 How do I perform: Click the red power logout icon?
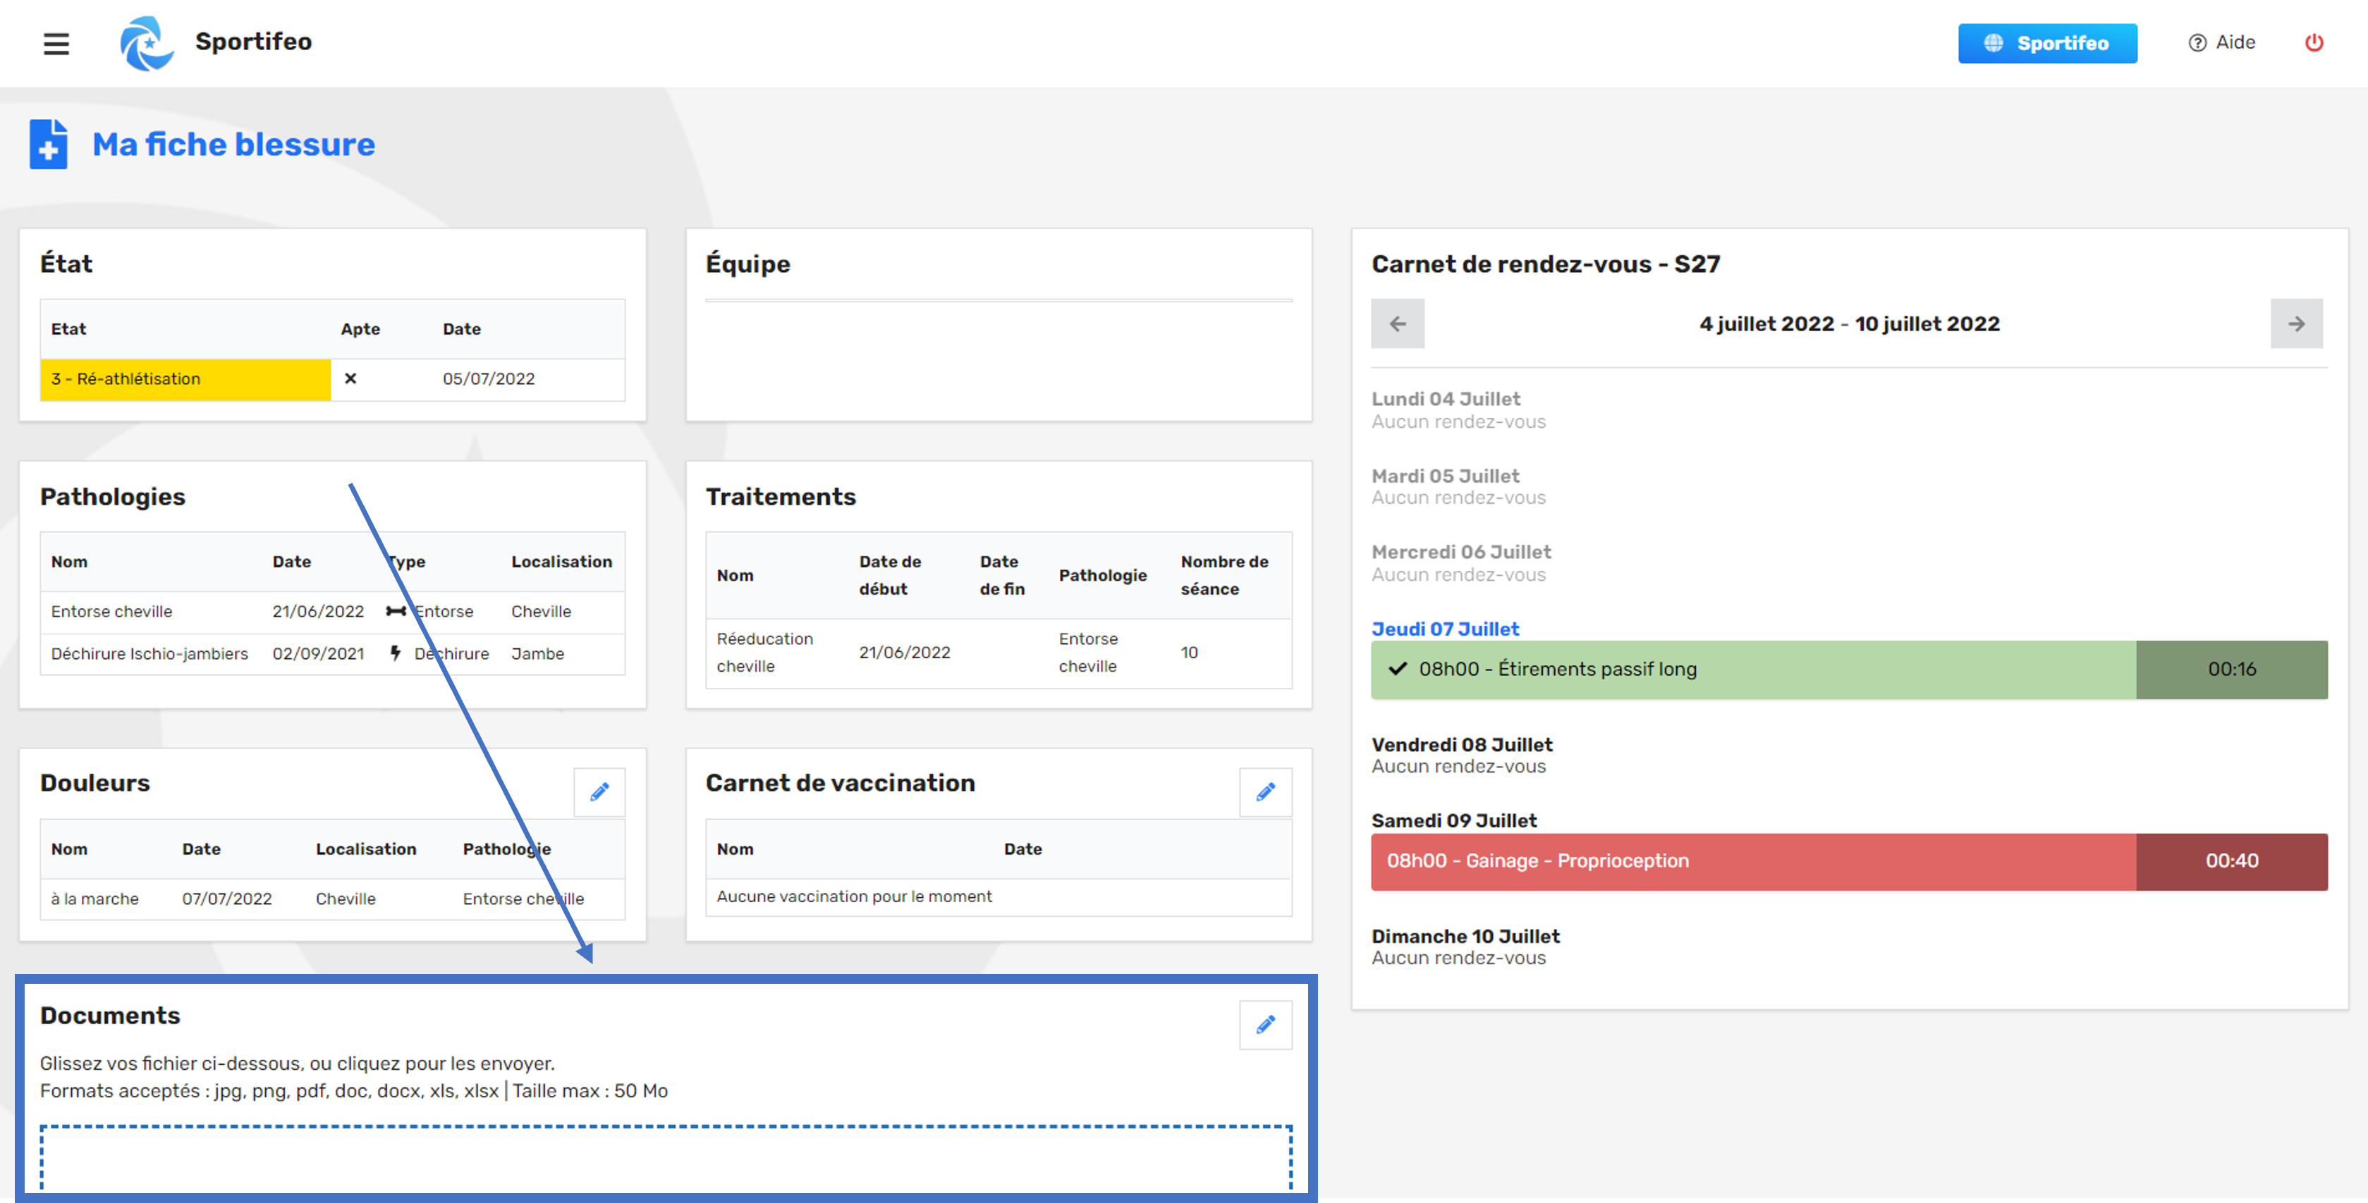point(2314,42)
